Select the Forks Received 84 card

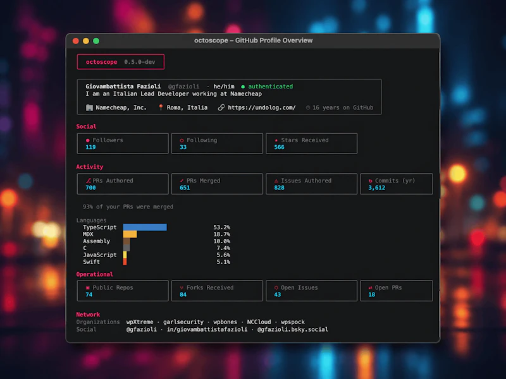coord(217,291)
